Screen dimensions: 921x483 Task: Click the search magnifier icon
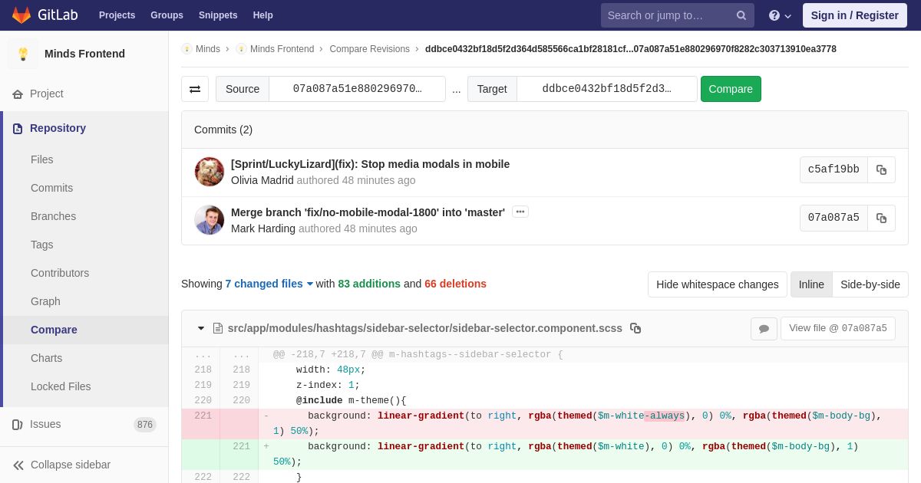741,15
